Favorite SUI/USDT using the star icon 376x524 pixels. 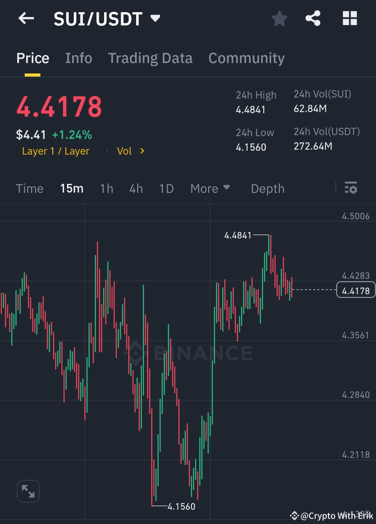click(279, 18)
